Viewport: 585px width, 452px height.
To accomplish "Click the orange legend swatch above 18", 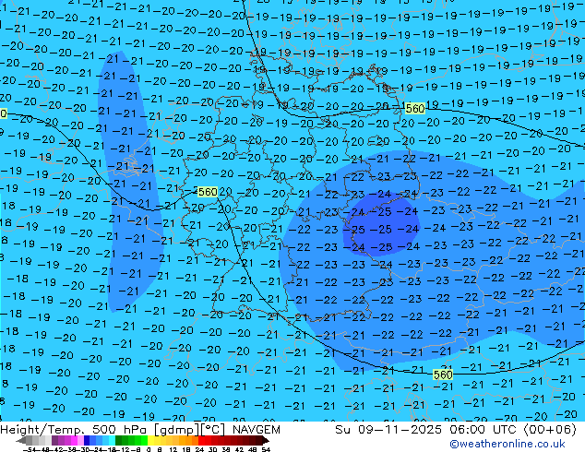I will 189,440.
